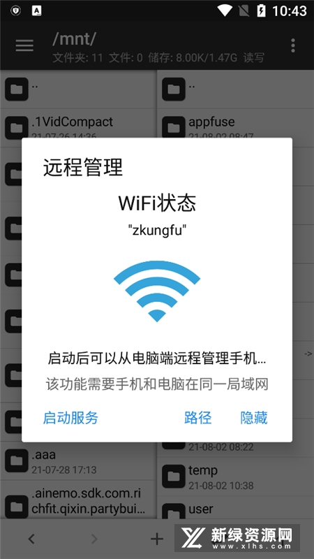Tap the forward arrow in bottom bar

point(94,539)
